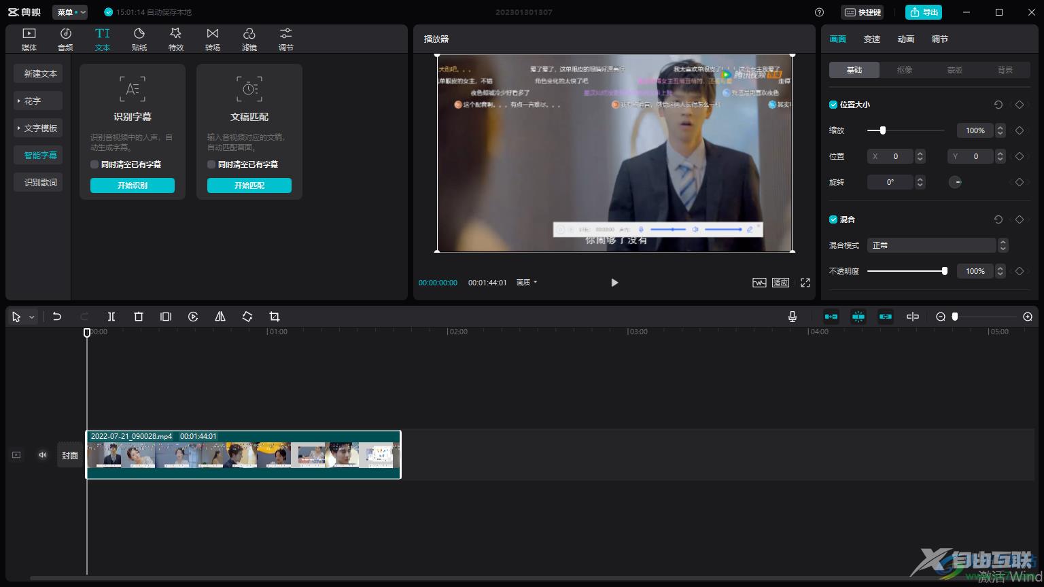This screenshot has width=1044, height=587.
Task: Select the 蒙版 mask sub-tab
Action: 955,70
